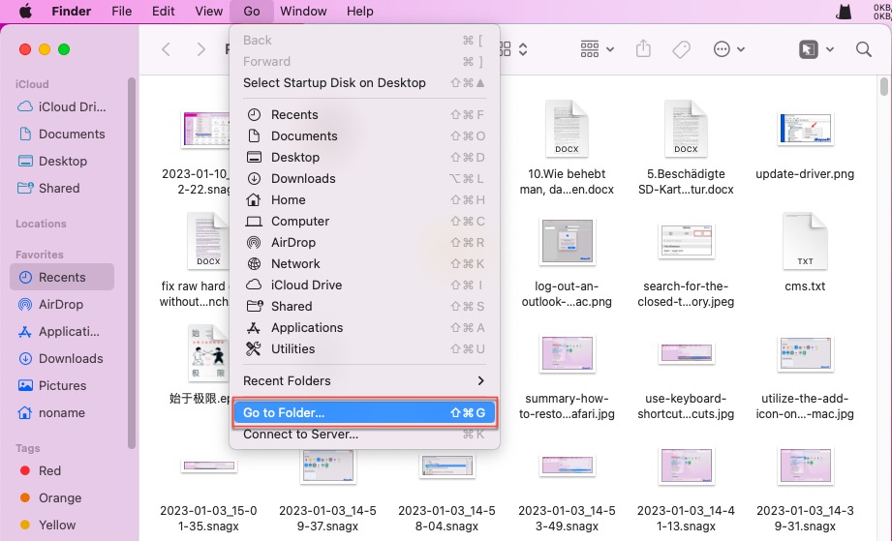Select Shared in the Go menu
The height and width of the screenshot is (541, 892).
coord(364,306)
